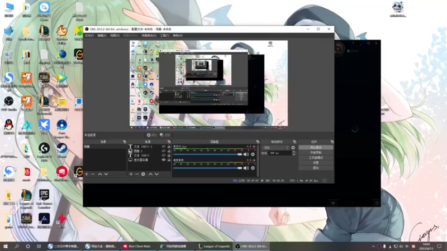This screenshot has width=447, height=251.
Task: Move the selected source up in the Sources list
Action: click(150, 174)
